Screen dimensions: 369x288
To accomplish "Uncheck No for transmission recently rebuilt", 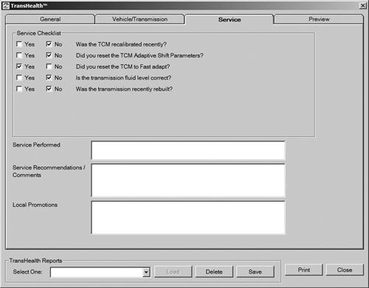I will click(49, 89).
